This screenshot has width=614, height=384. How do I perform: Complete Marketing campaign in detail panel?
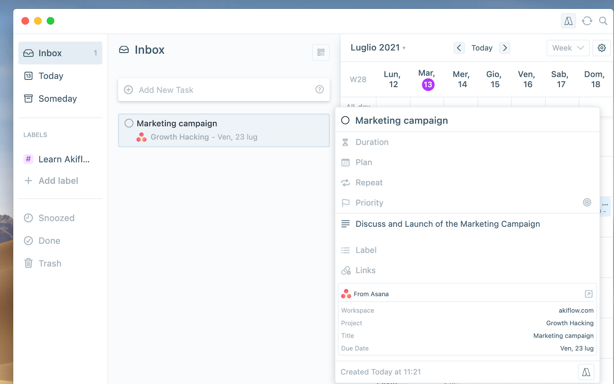pyautogui.click(x=345, y=120)
